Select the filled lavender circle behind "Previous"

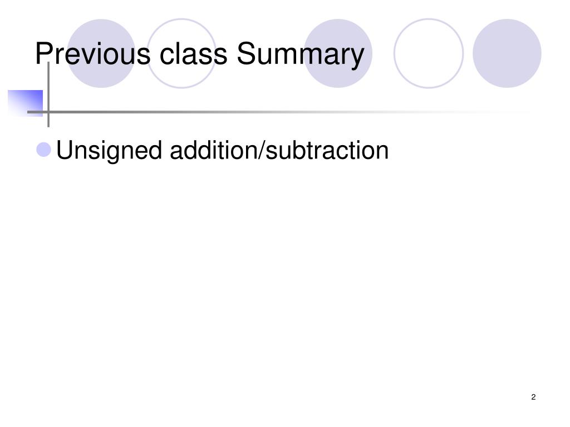(101, 53)
